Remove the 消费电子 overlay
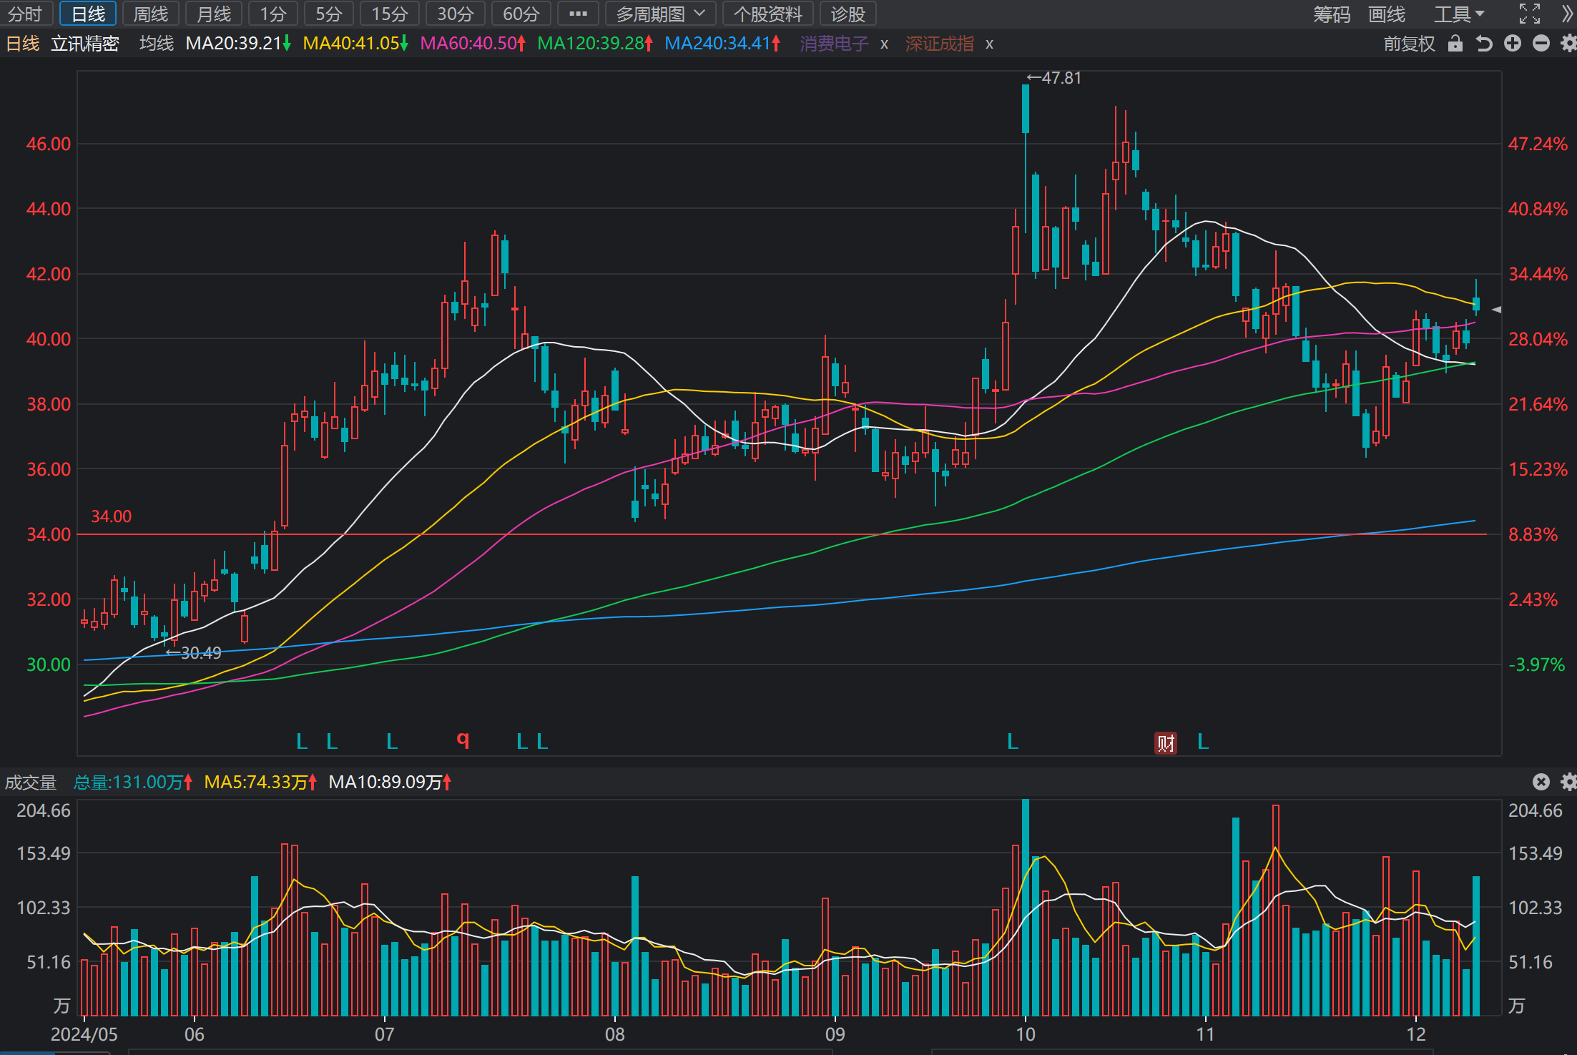 (885, 44)
